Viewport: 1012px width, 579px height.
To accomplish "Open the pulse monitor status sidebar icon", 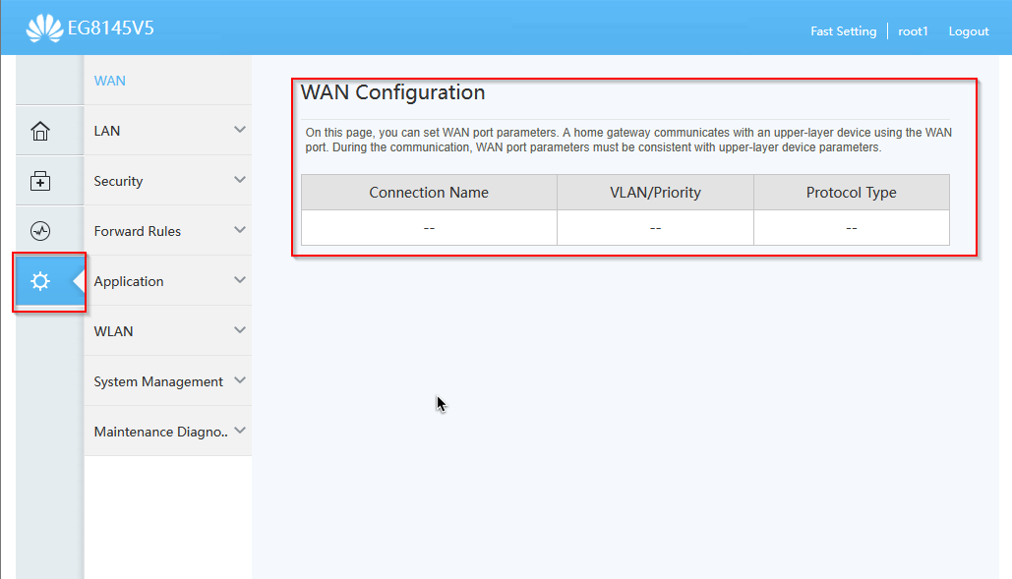I will 40,231.
